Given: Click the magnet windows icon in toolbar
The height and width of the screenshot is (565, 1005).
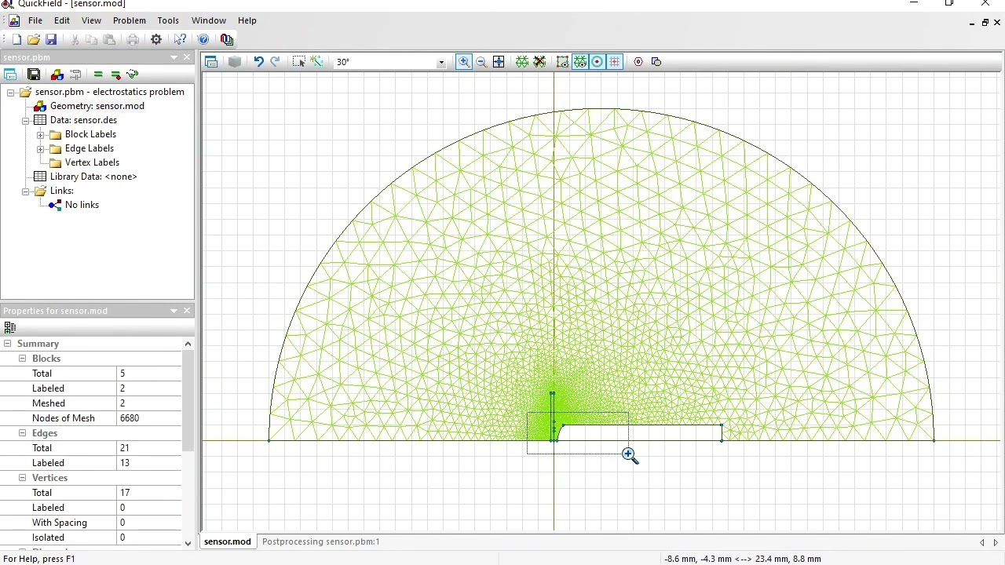Looking at the screenshot, I should (227, 39).
